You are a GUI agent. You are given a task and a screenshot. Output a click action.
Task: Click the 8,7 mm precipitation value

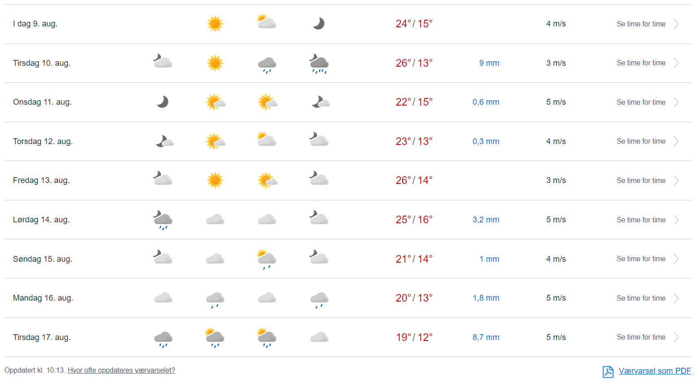[486, 337]
